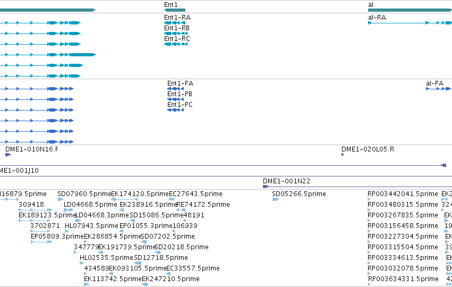Select RE74172.5prime EST label
The width and height of the screenshot is (452, 287).
[203, 205]
